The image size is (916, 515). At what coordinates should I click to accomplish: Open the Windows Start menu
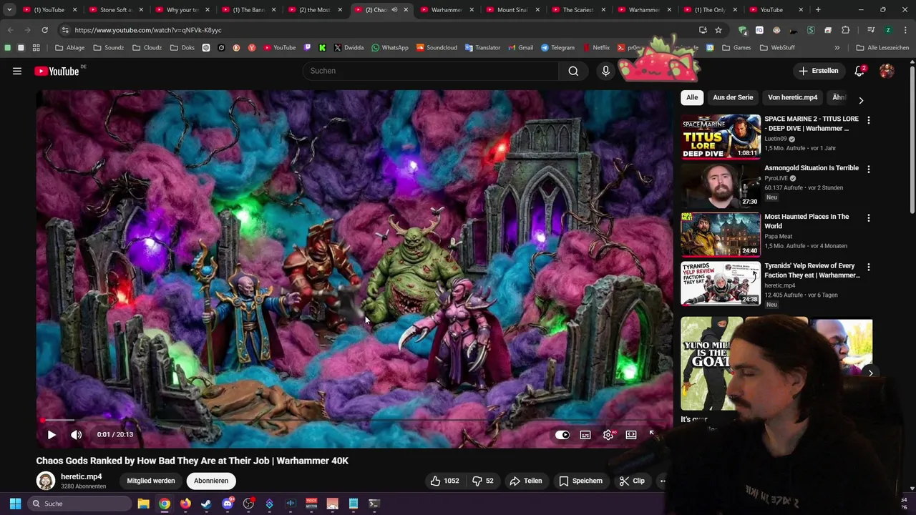(x=15, y=504)
